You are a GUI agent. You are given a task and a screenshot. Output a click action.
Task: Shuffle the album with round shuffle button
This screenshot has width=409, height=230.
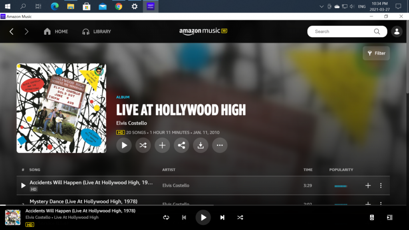pos(143,145)
